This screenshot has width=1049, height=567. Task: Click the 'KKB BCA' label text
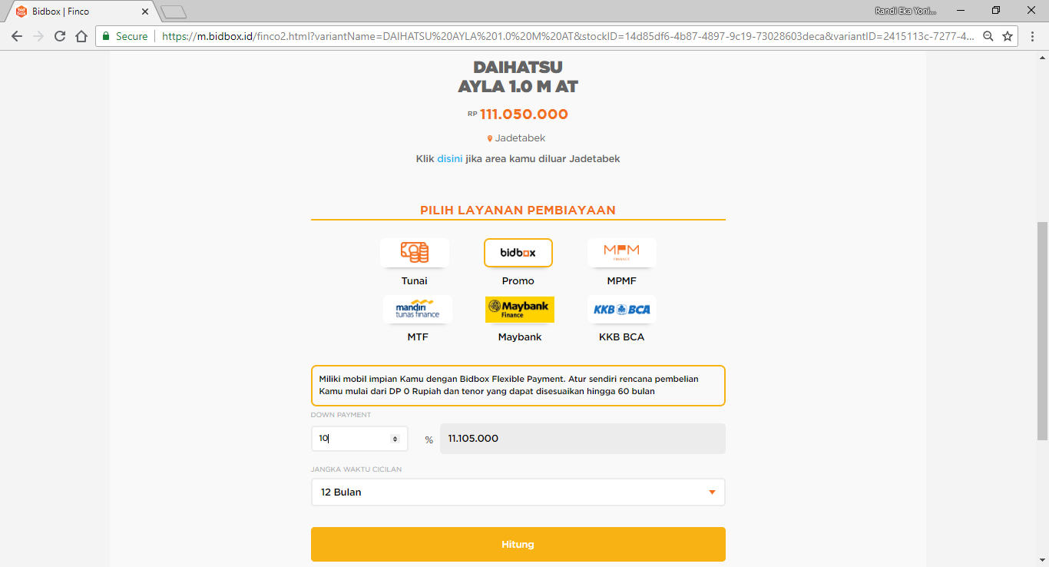point(622,337)
